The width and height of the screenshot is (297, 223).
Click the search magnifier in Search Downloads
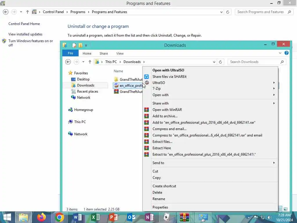pos(282,62)
